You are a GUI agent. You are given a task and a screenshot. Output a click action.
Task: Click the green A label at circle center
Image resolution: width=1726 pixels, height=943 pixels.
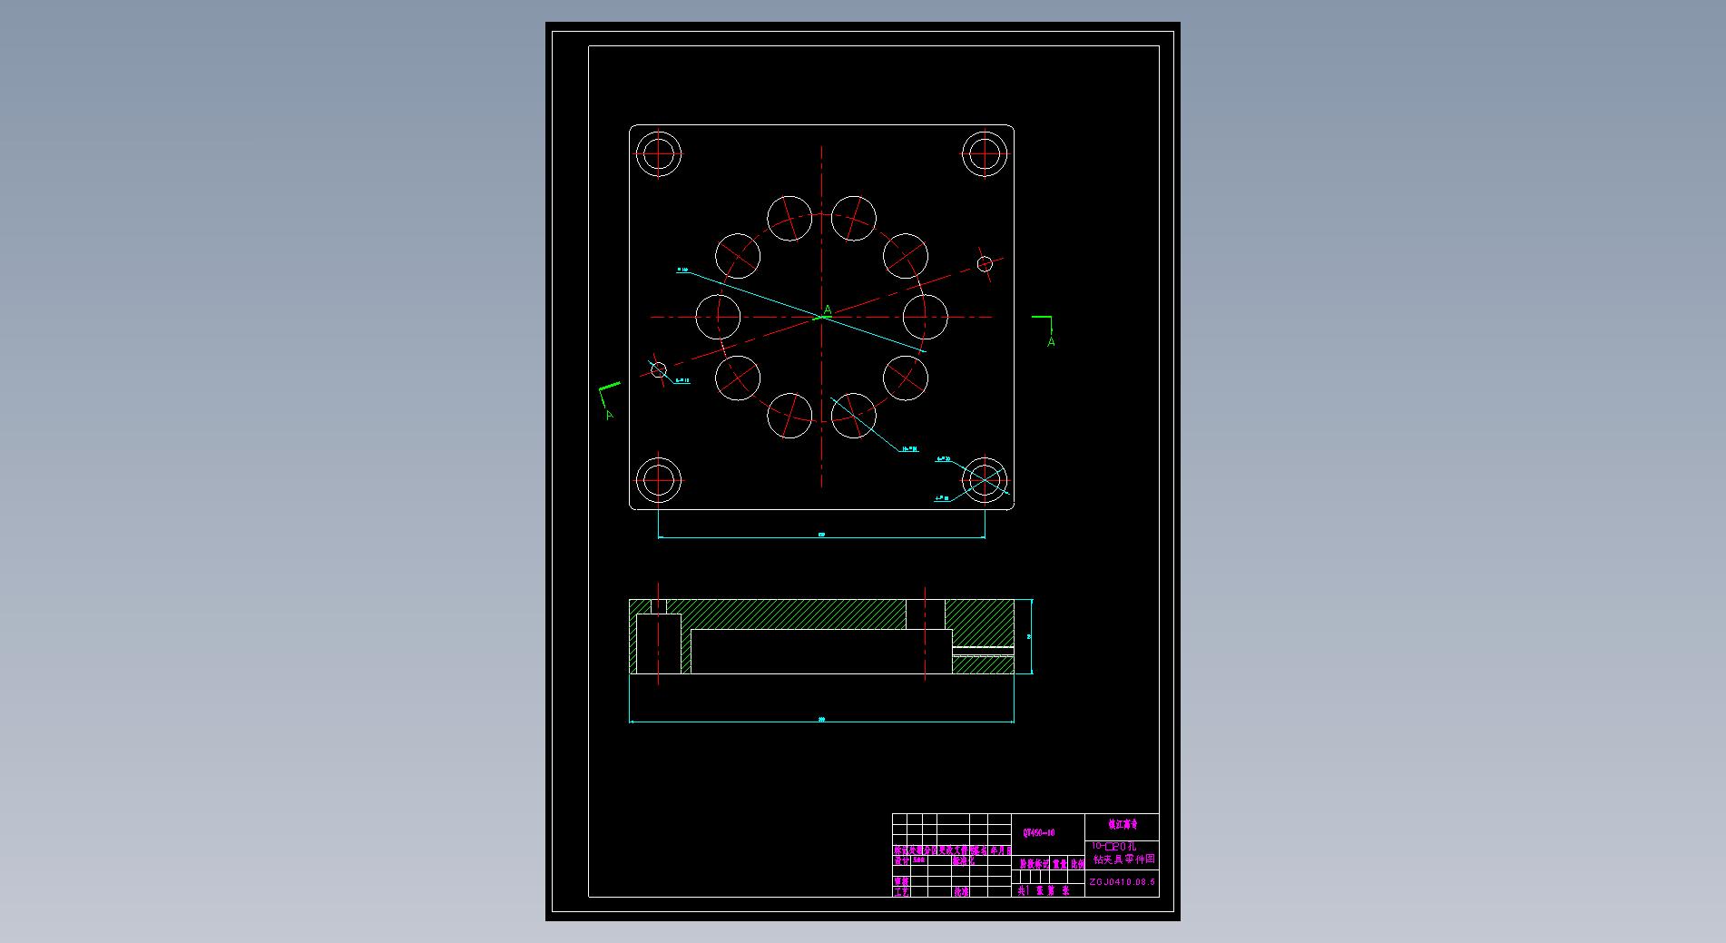[x=828, y=311]
